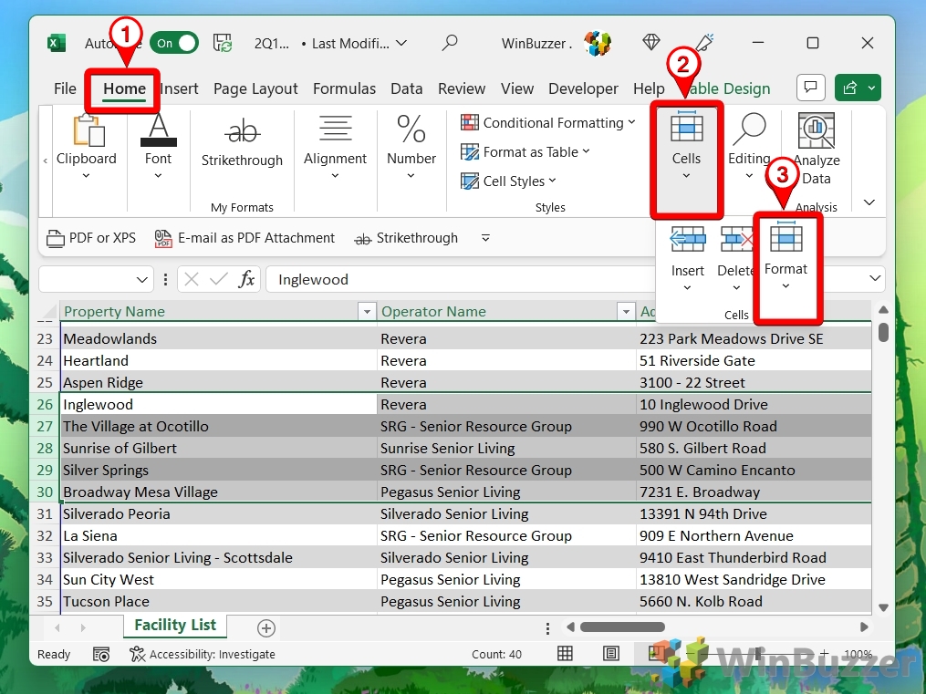Click the horizontal scrollbar thumb
Image resolution: width=926 pixels, height=694 pixels.
click(622, 627)
